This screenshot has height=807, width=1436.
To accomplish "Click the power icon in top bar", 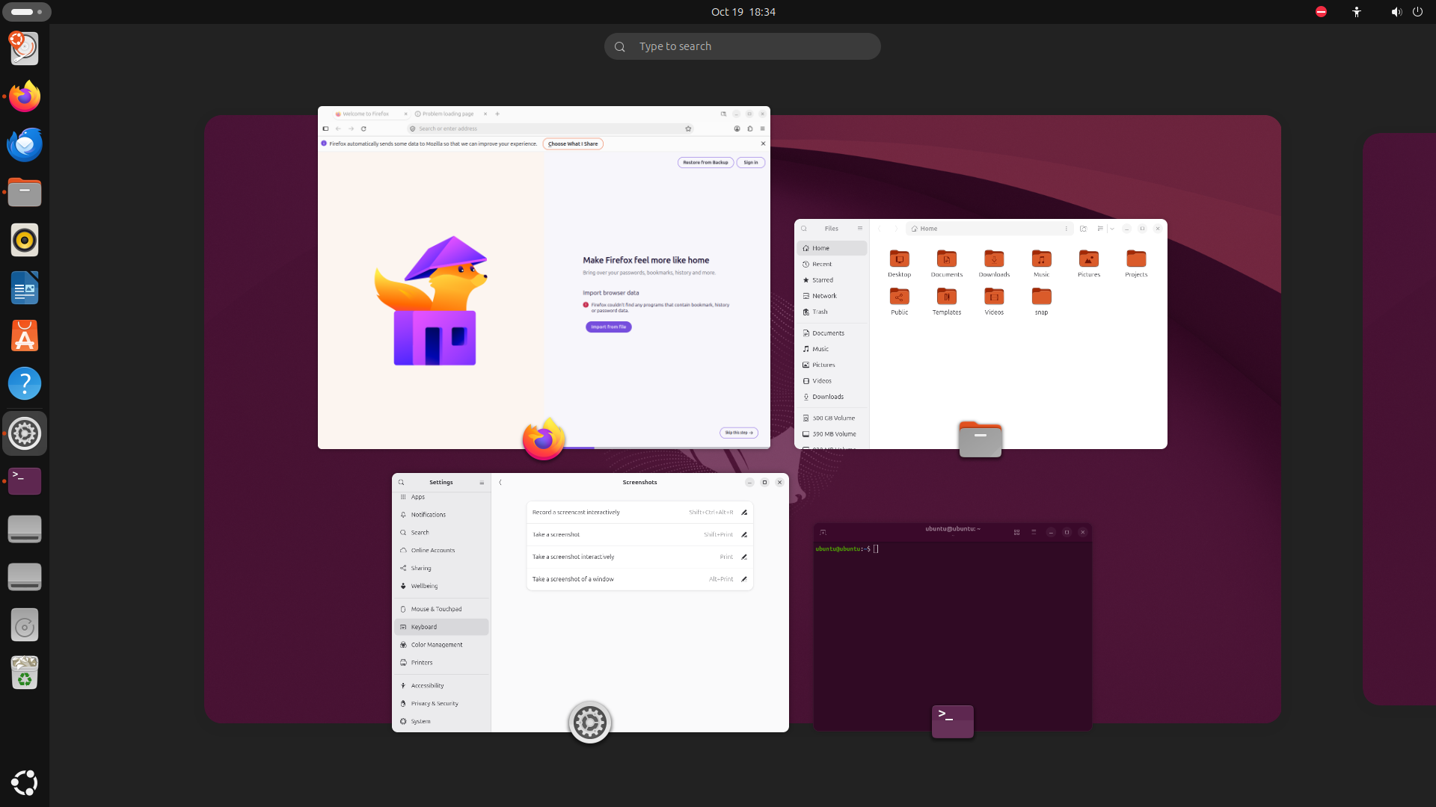I will [1417, 12].
